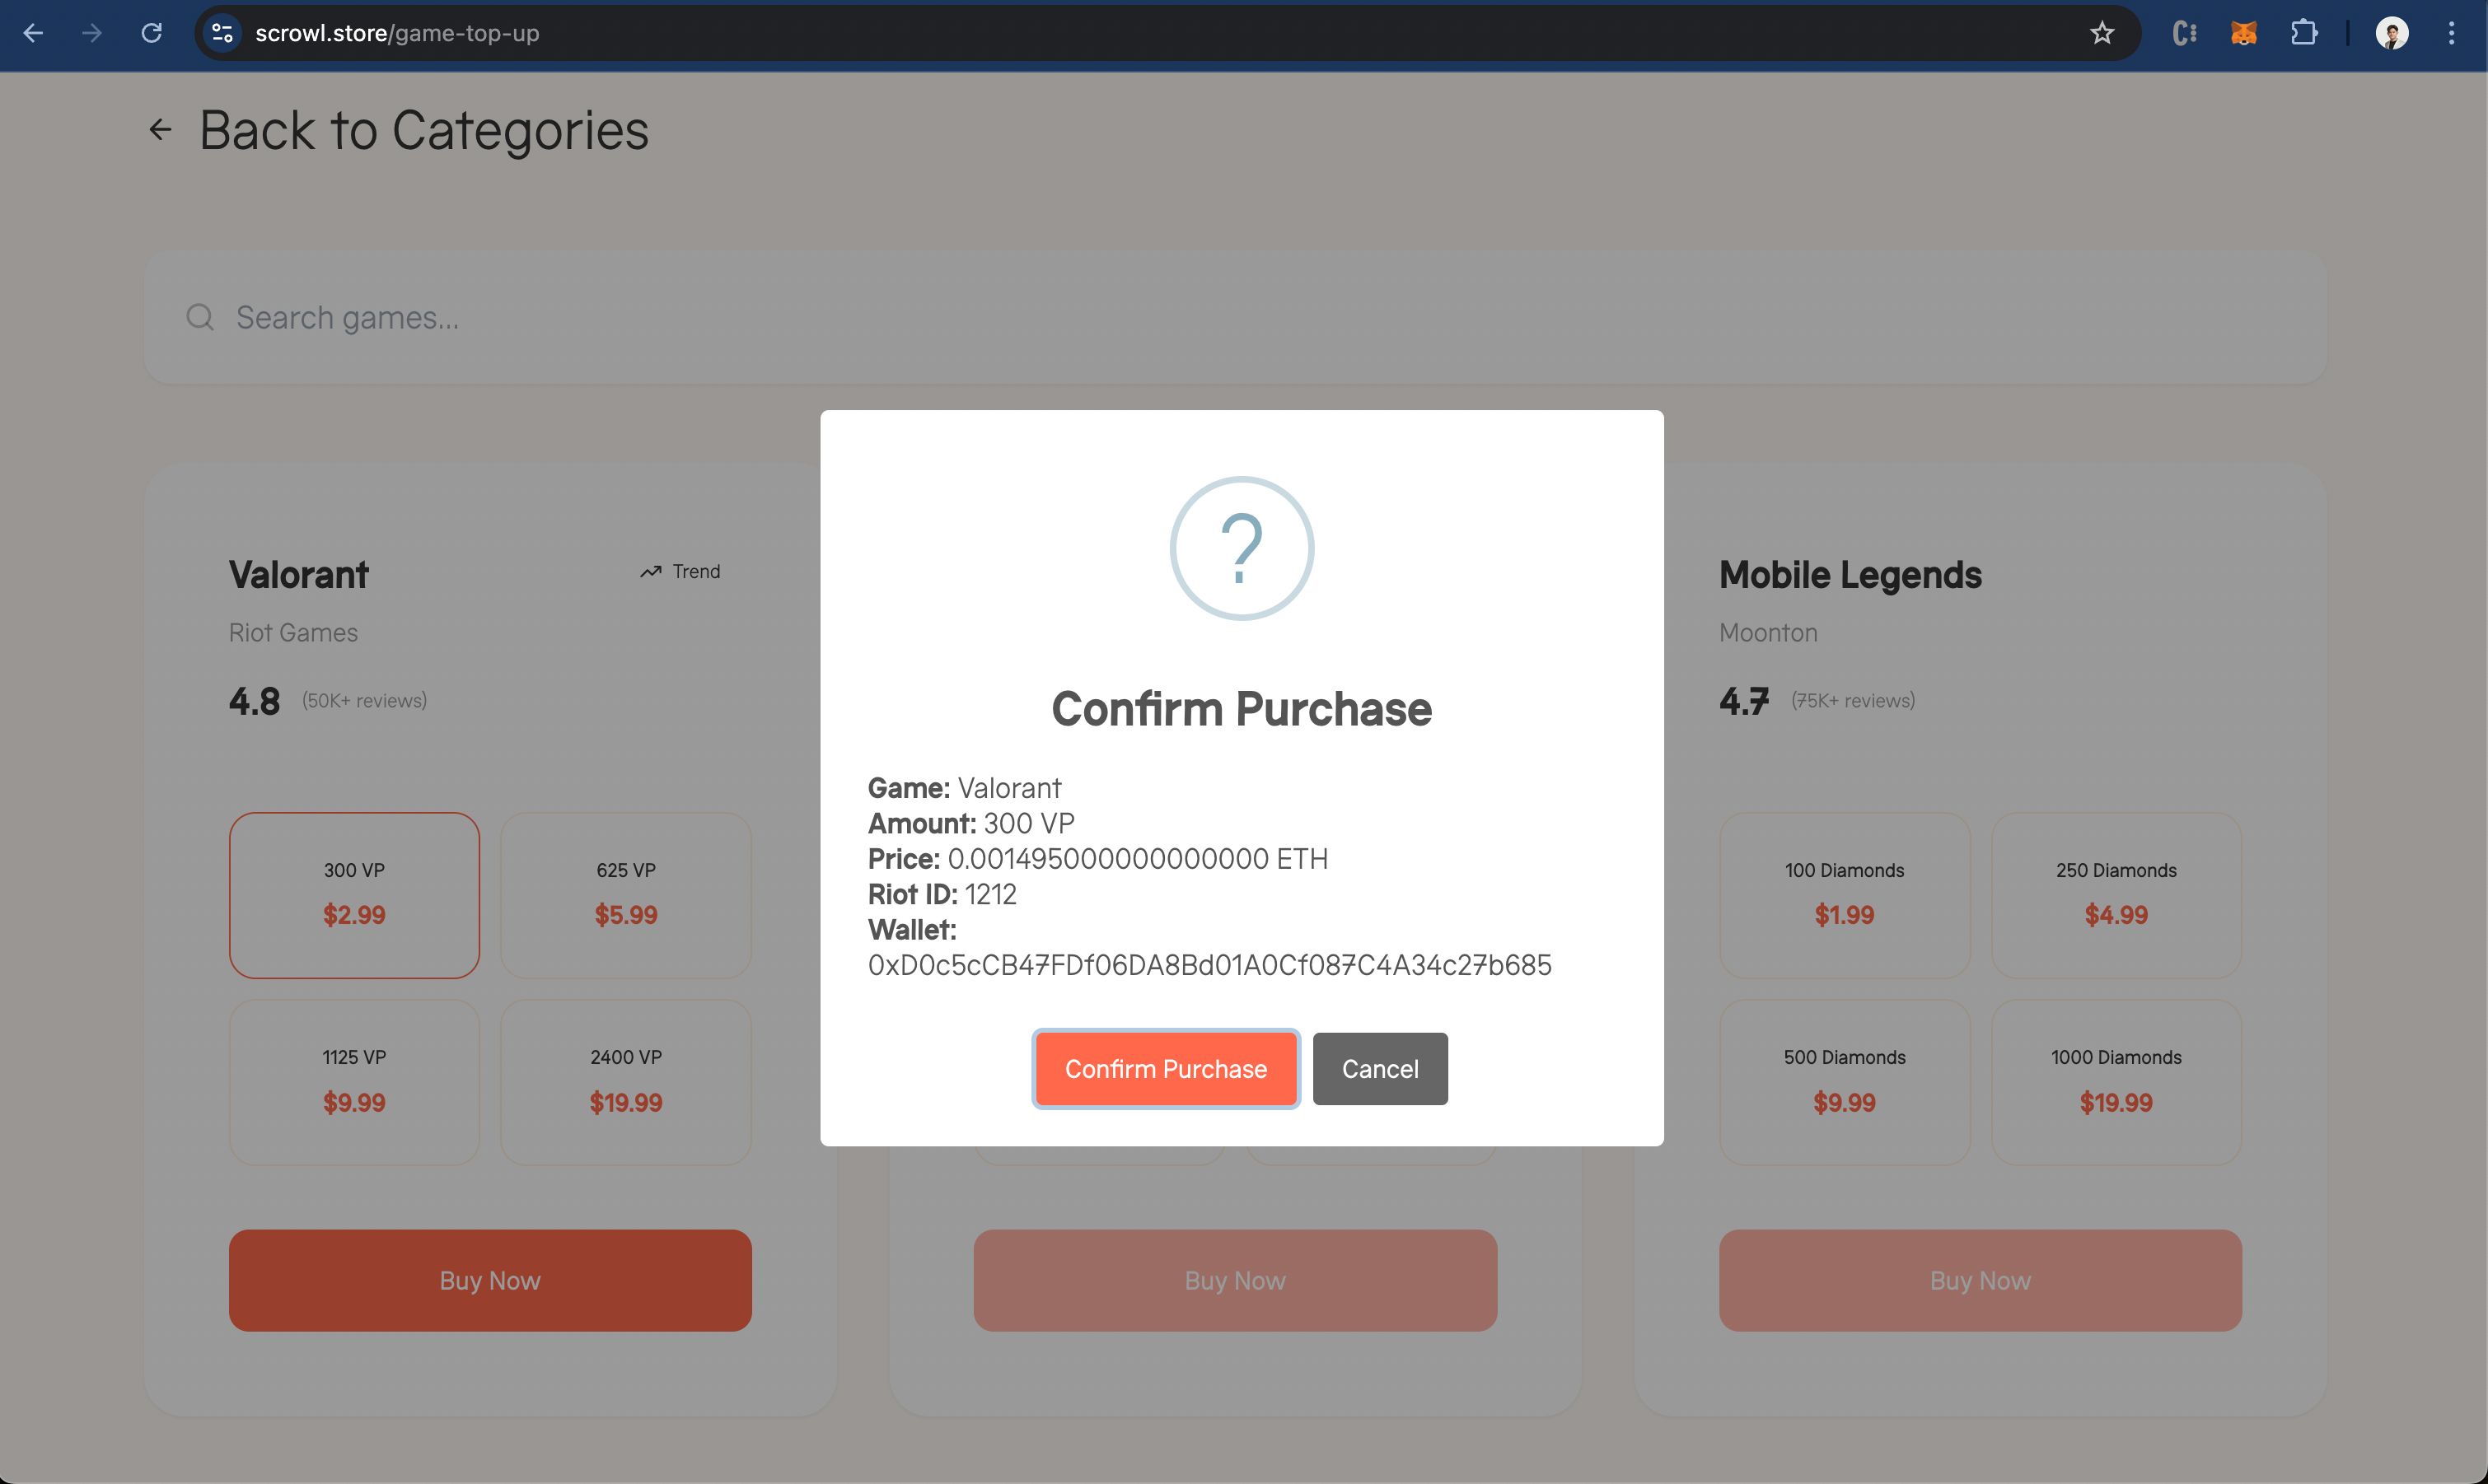Click the Confirm Purchase dialog heading
The height and width of the screenshot is (1484, 2488).
click(x=1242, y=709)
